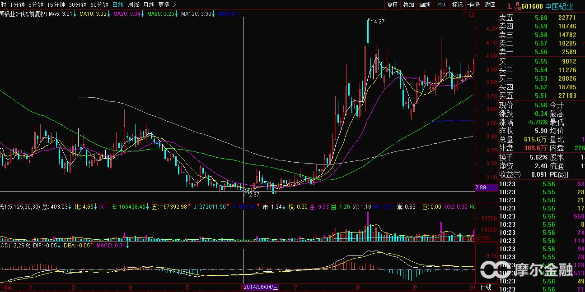
Task: Click the small square window icon above chart
Action: (472, 14)
